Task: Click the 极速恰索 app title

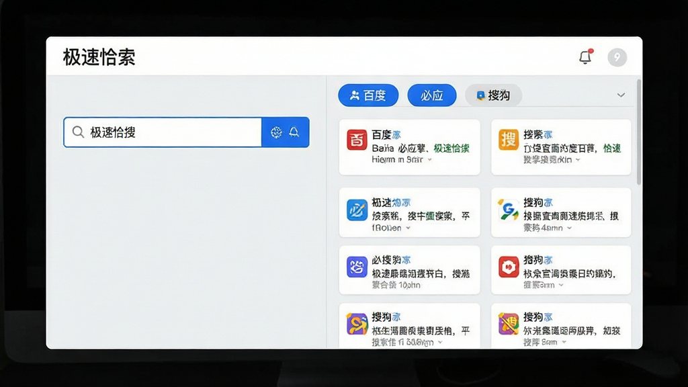Action: [x=99, y=57]
